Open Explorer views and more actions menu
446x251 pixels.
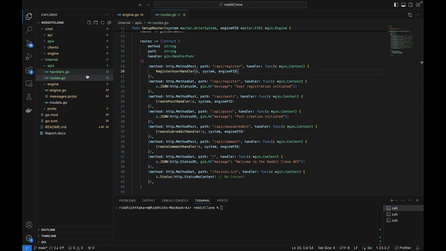tap(107, 15)
